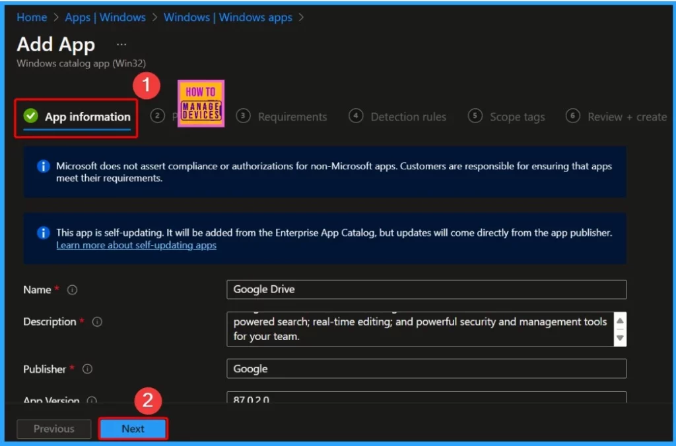Click the 'Windows catalog app (Win32)' subtitle
This screenshot has width=676, height=446.
pos(81,63)
